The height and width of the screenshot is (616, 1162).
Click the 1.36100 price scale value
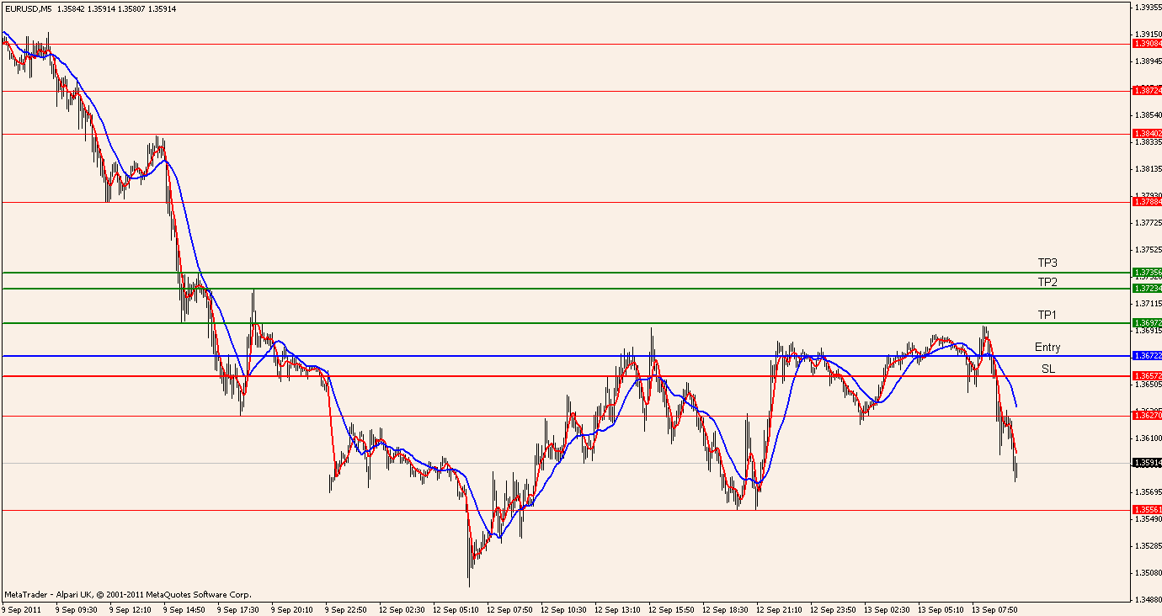[1147, 438]
